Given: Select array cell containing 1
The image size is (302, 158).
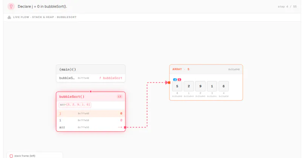Looking at the screenshot, I should pyautogui.click(x=212, y=86).
